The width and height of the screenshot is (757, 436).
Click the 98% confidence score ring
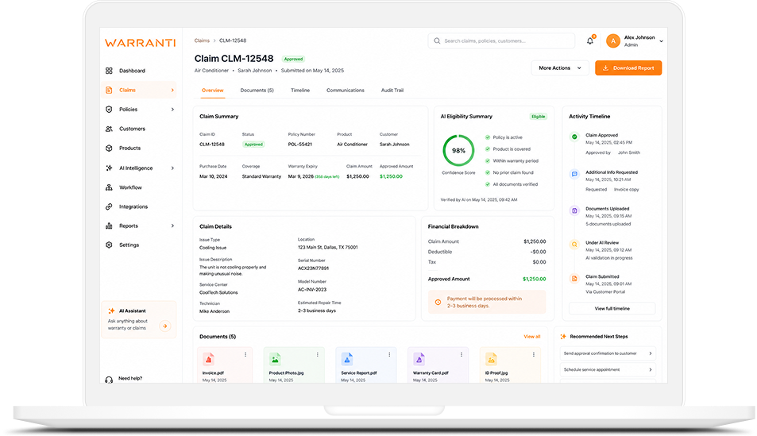pos(458,151)
